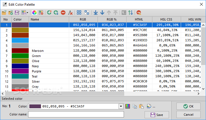Remove selected color with red minus icon

point(63,13)
